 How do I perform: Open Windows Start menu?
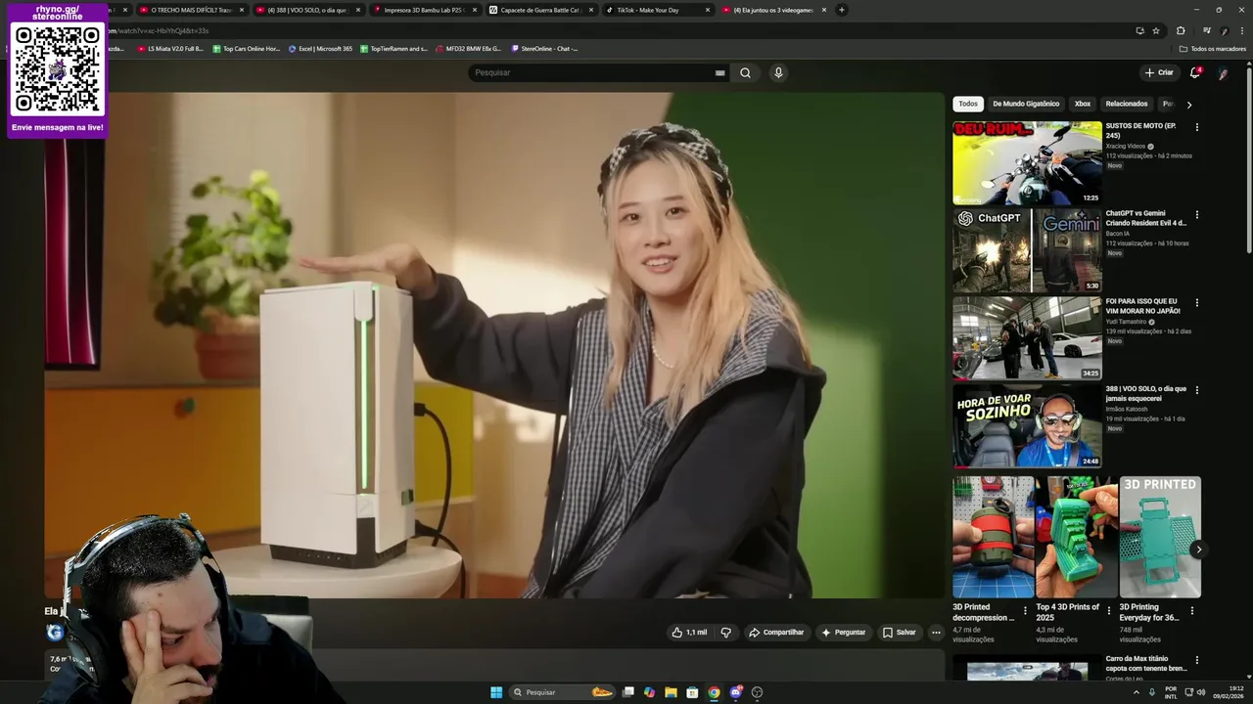(x=496, y=692)
